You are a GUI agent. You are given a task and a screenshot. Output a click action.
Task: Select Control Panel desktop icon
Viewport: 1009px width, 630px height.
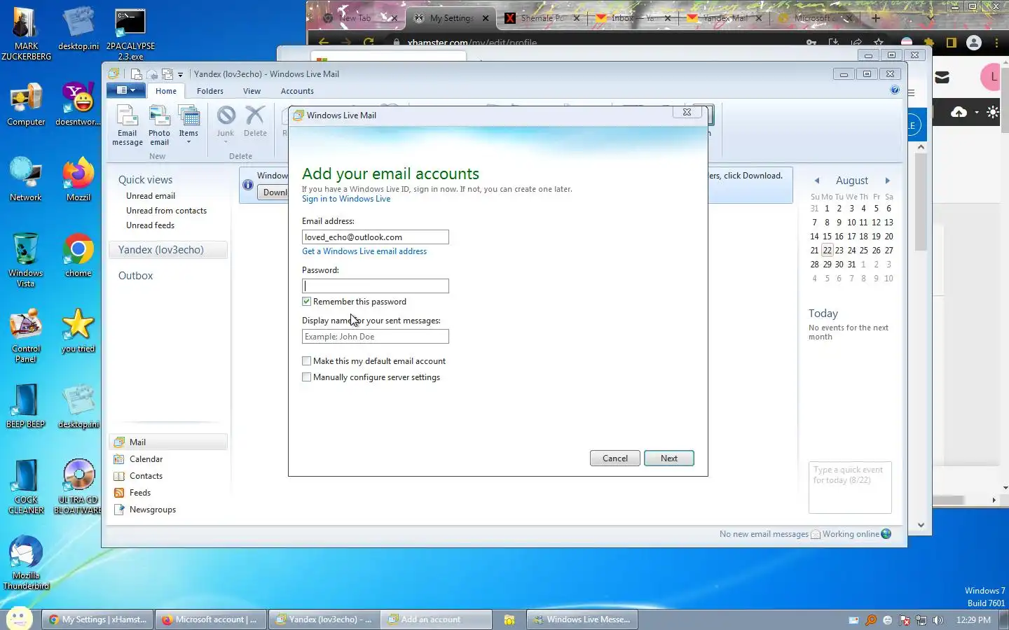click(x=26, y=337)
